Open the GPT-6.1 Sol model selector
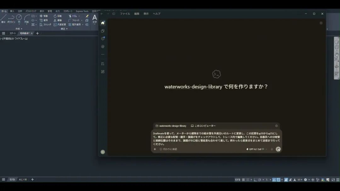Viewport: 340px width, 191px height. coord(257,149)
